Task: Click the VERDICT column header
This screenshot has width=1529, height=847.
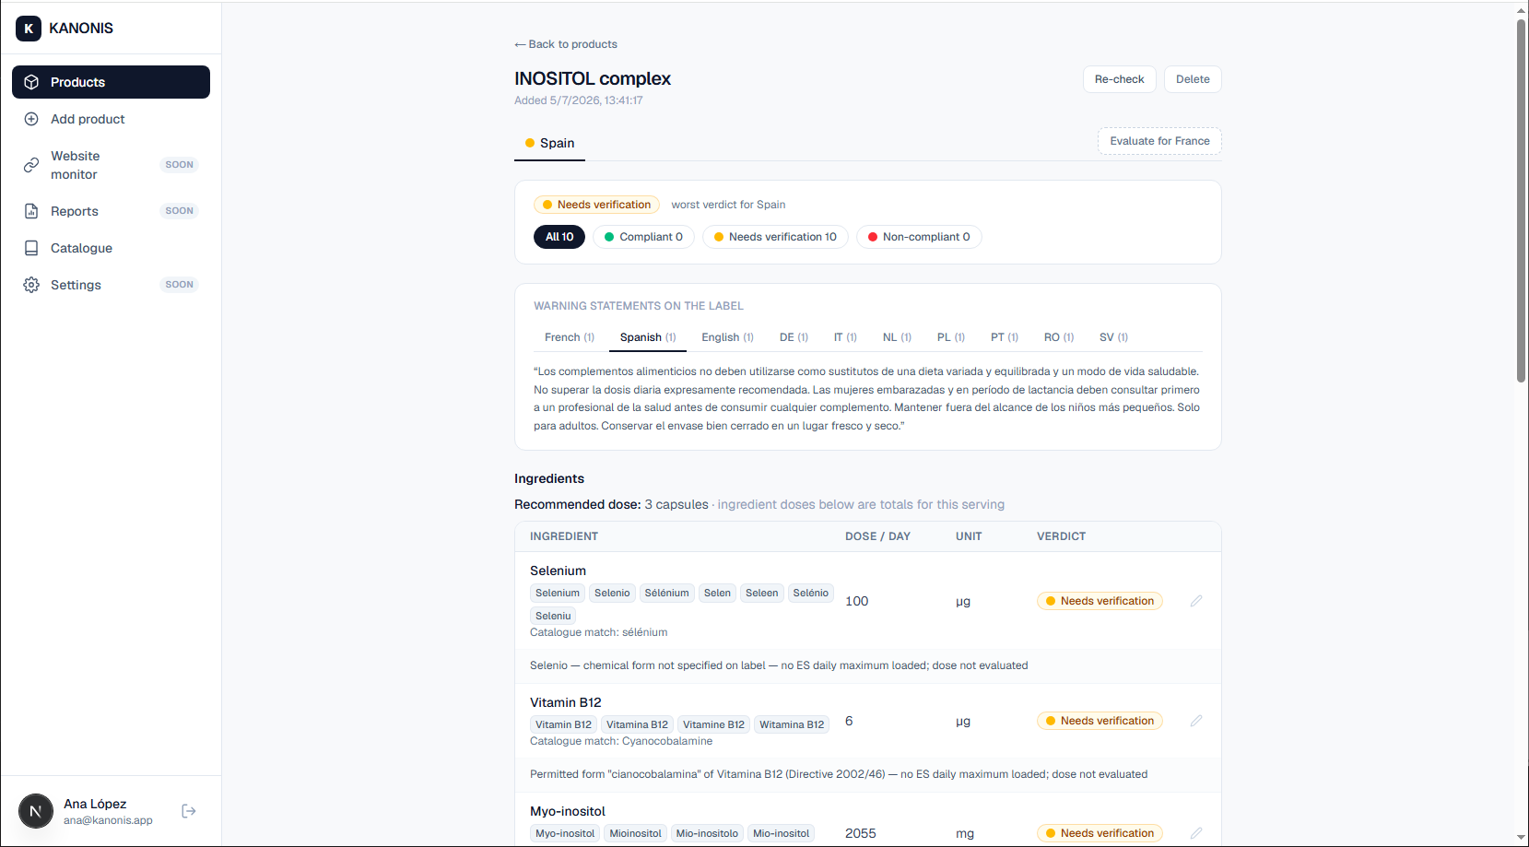Action: pyautogui.click(x=1061, y=536)
